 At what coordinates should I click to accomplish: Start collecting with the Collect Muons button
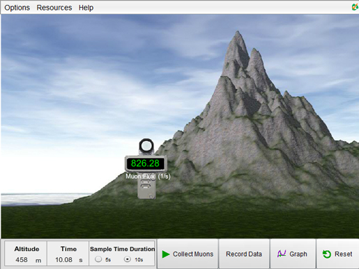click(188, 254)
